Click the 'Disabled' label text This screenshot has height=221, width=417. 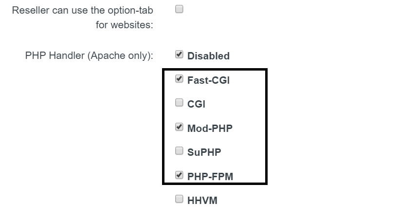point(208,56)
